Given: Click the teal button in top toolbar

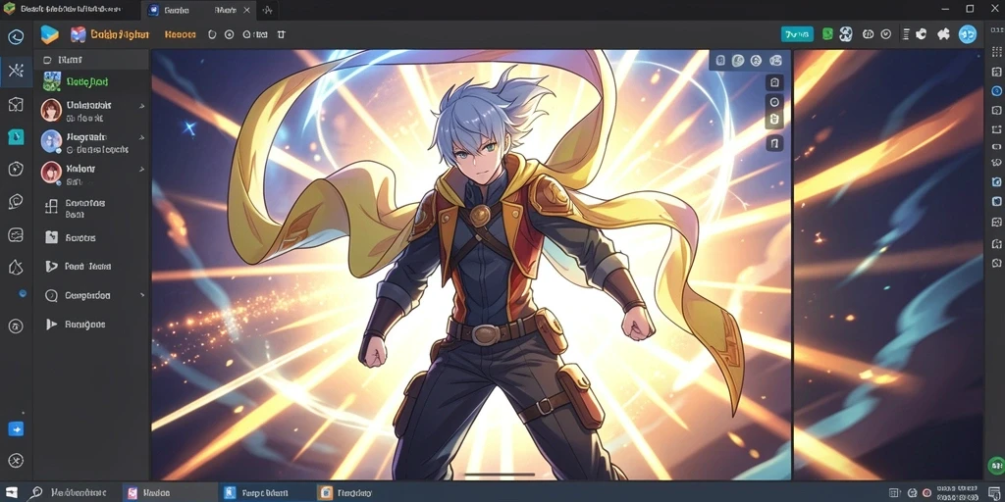Looking at the screenshot, I should coord(797,34).
